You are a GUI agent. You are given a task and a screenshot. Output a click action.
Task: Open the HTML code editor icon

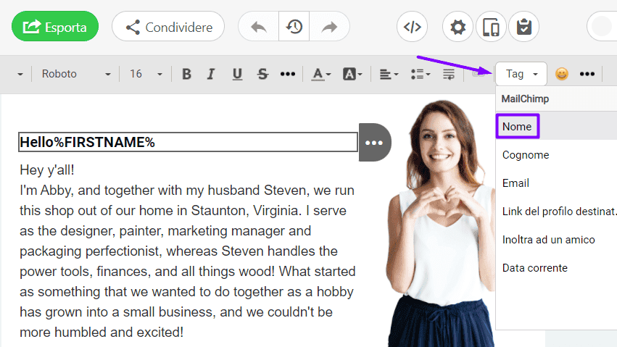412,28
